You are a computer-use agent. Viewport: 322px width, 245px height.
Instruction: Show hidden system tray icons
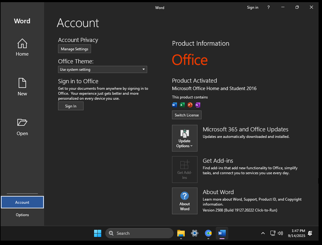(x=263, y=233)
